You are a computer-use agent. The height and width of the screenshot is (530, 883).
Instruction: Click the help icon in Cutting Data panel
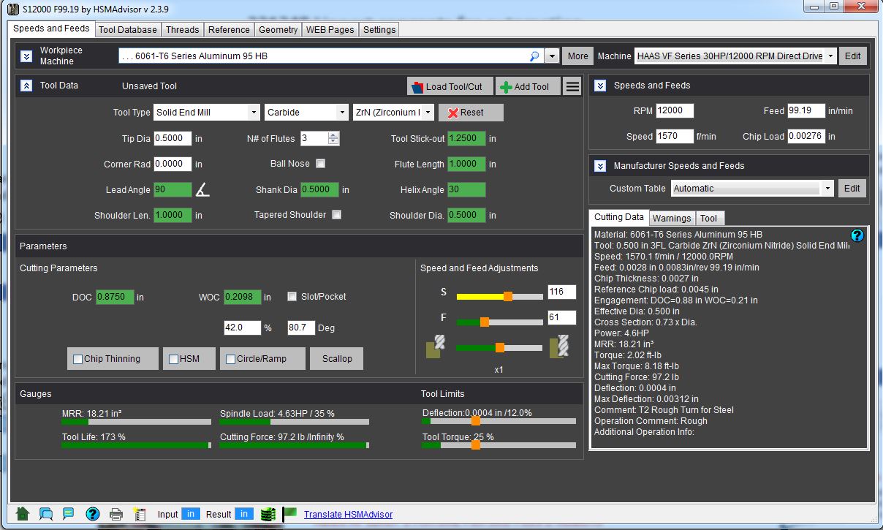(857, 235)
